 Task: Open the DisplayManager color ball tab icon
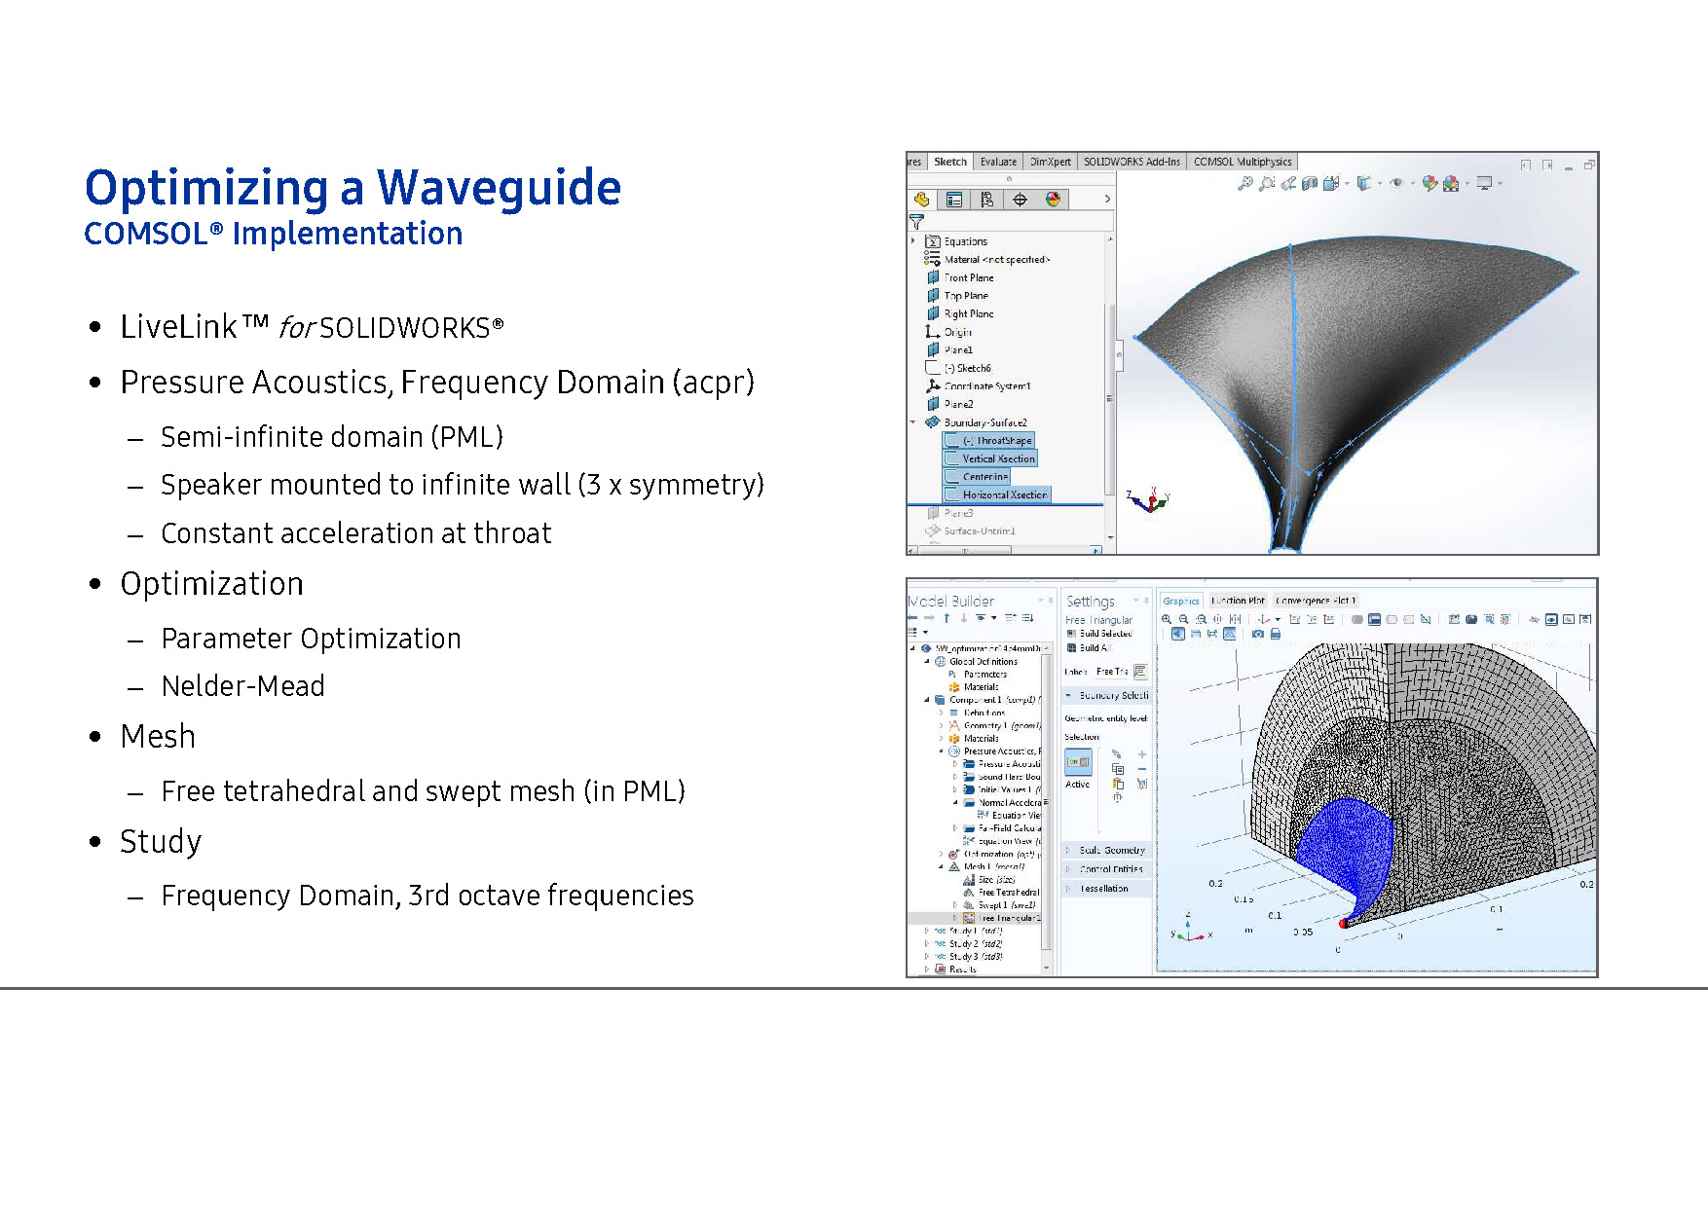1053,200
